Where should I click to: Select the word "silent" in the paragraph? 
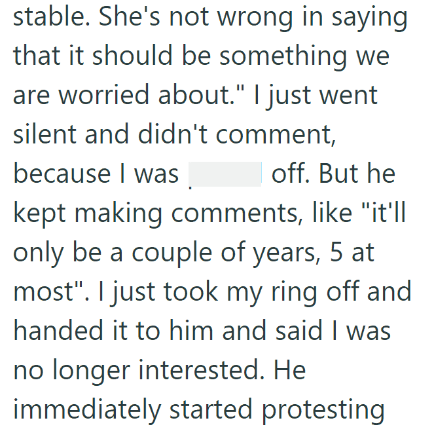pos(45,134)
